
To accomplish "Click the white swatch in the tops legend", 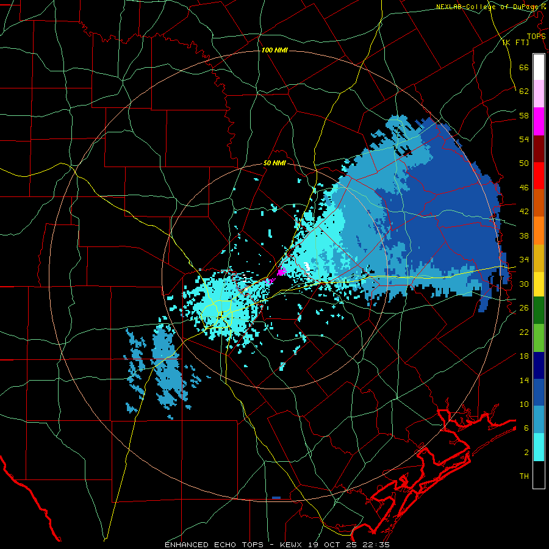I will (x=539, y=67).
